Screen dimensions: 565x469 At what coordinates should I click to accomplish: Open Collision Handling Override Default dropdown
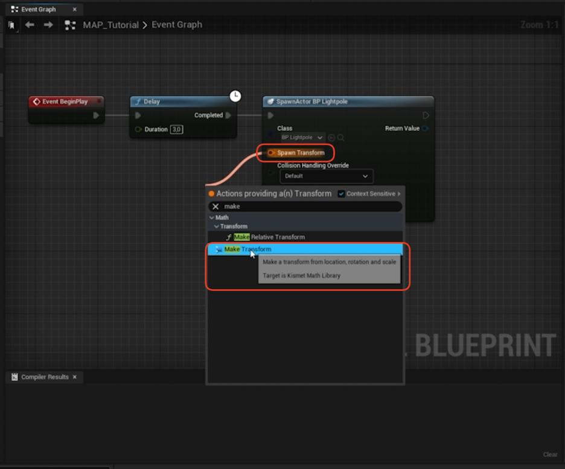pos(326,176)
